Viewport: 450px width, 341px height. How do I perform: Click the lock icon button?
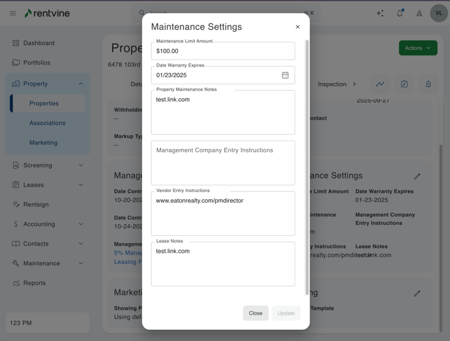click(428, 84)
